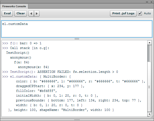
Task: Collapse the panel with double-arrow icon
Action: click(x=147, y=2)
